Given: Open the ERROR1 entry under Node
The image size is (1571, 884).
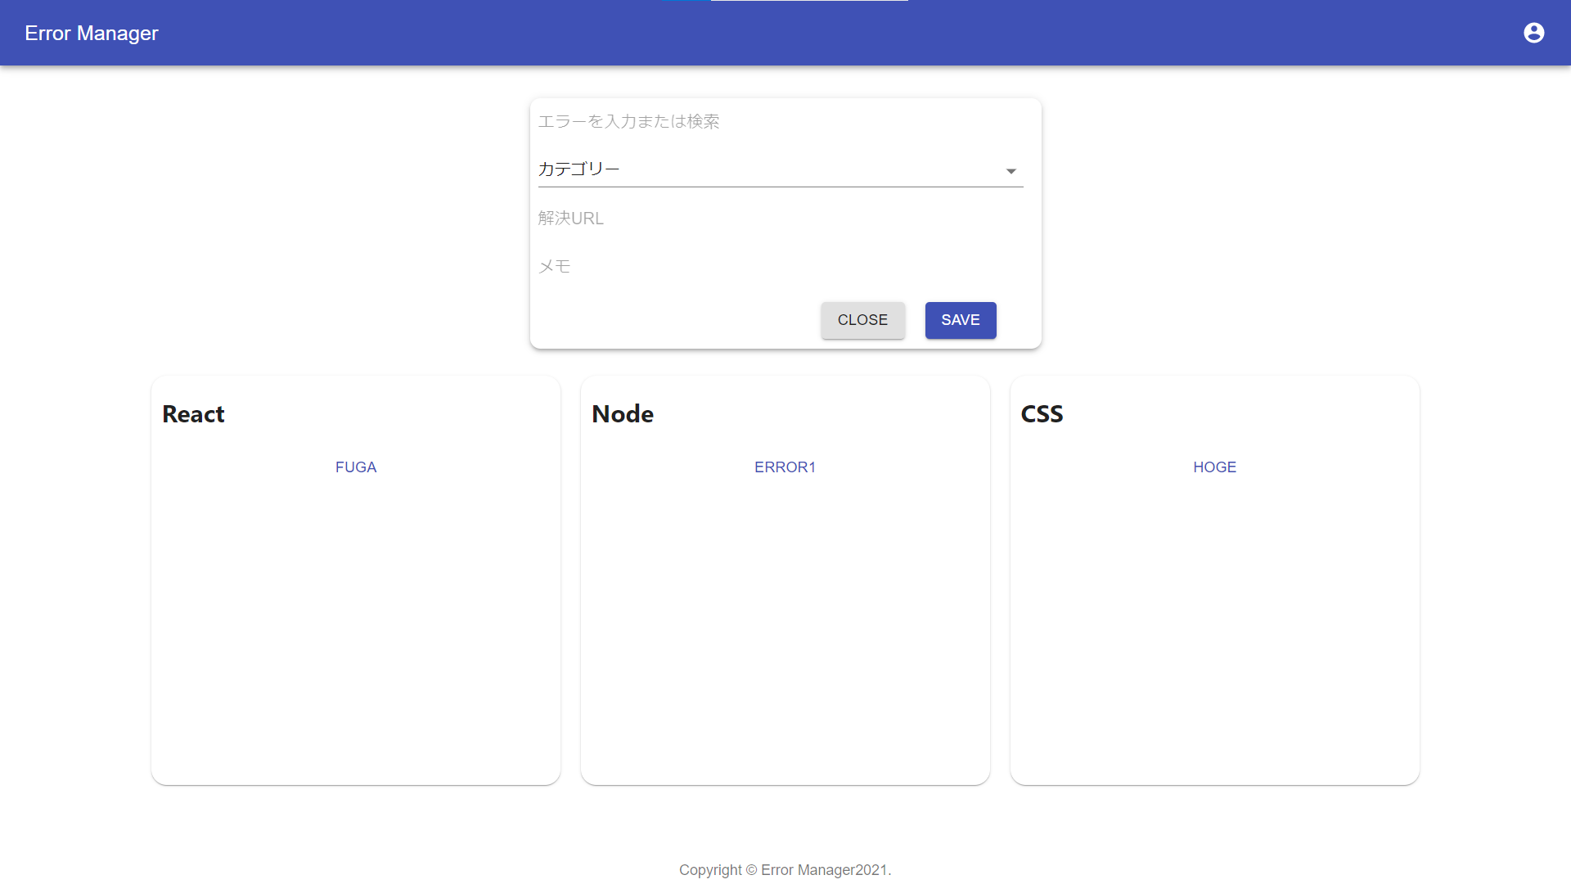Looking at the screenshot, I should tap(785, 467).
